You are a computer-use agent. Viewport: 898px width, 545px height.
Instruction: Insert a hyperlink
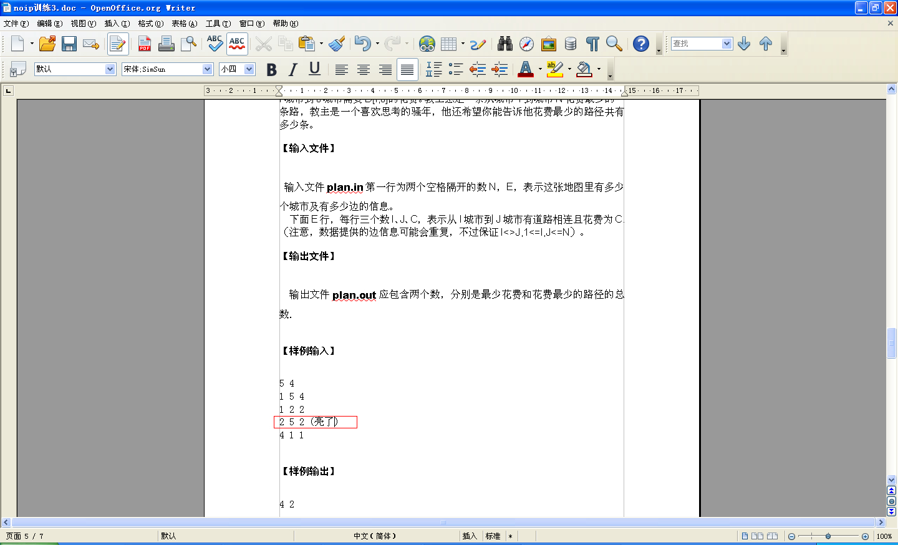coord(427,44)
